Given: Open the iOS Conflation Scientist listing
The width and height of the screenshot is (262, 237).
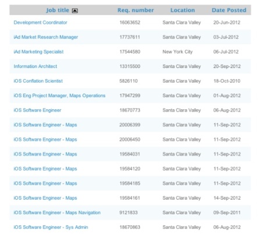Looking at the screenshot, I should click(x=38, y=81).
